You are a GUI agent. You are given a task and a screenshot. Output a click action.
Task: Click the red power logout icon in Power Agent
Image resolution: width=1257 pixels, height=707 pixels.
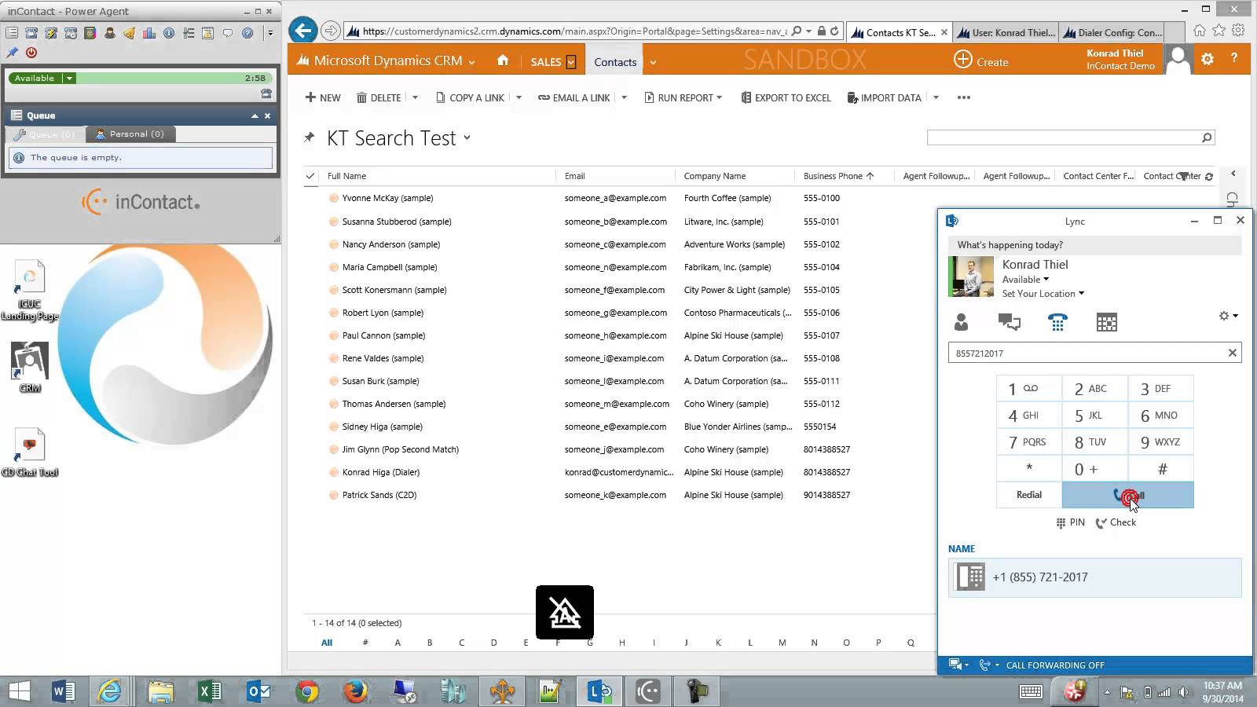(31, 53)
